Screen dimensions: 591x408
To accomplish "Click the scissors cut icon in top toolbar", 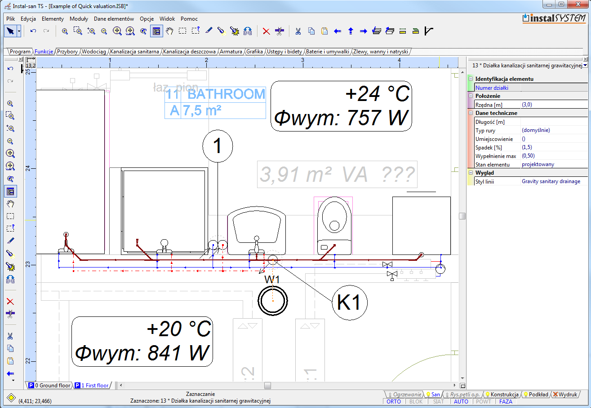I will (x=298, y=31).
